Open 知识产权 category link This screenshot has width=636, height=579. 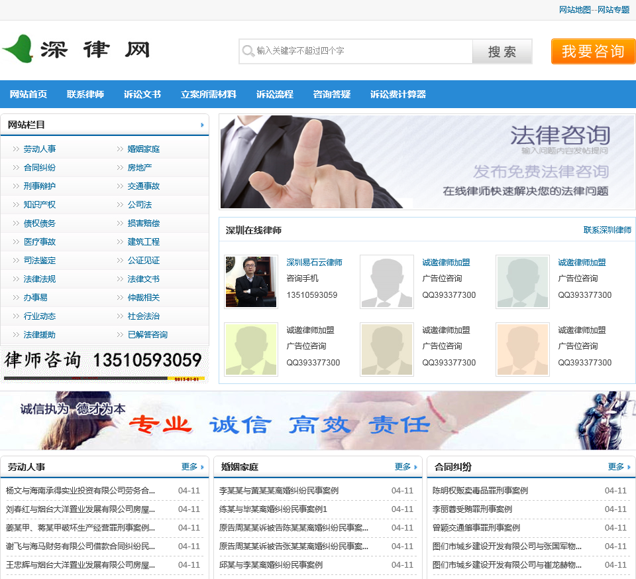39,205
